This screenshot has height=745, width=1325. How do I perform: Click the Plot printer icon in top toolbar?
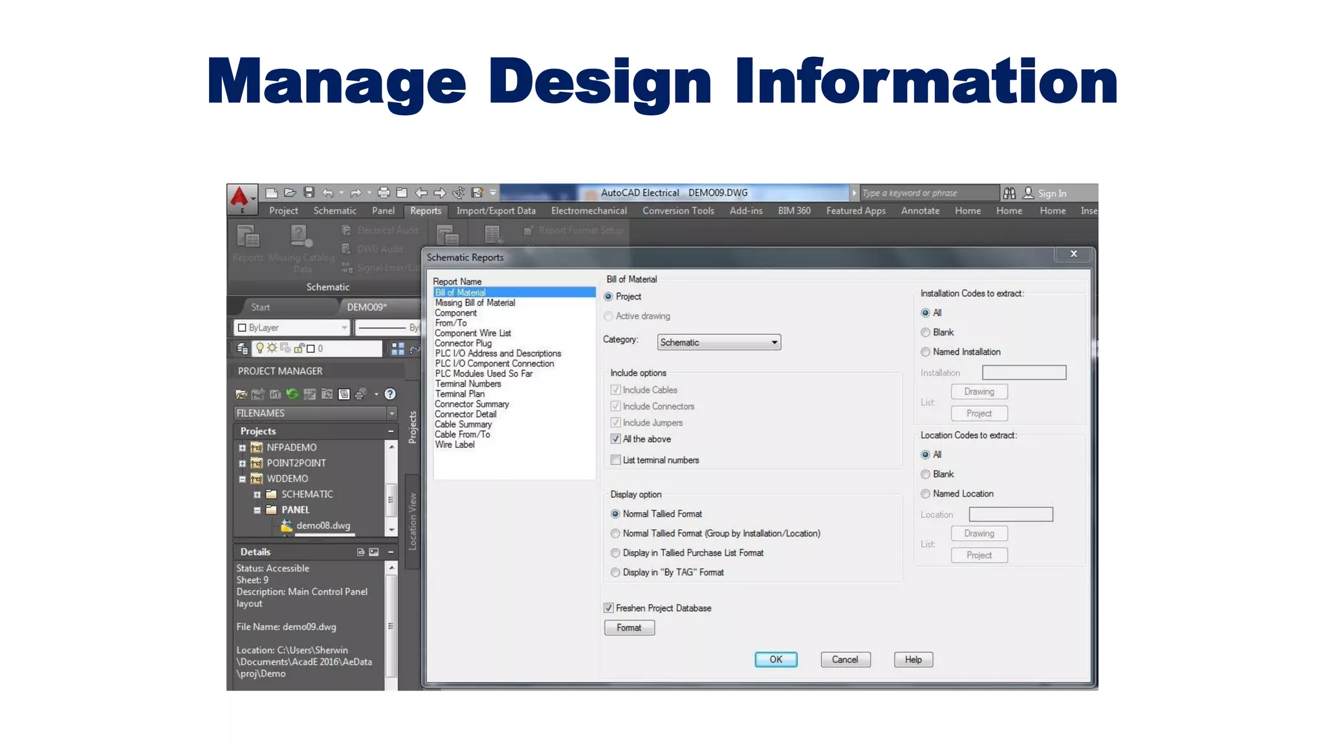384,193
